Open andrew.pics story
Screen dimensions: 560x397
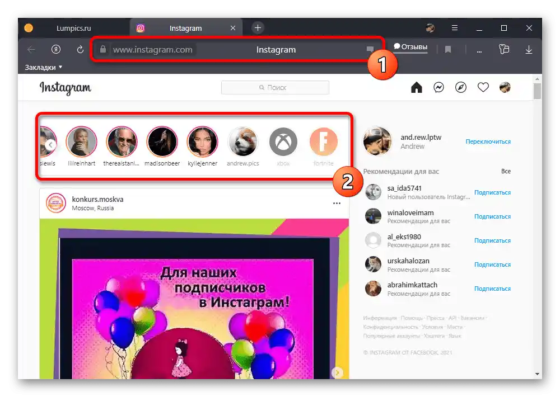pos(243,142)
